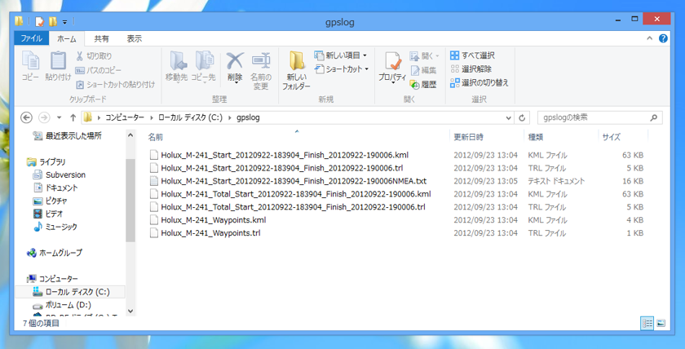Image resolution: width=685 pixels, height=349 pixels.
Task: Create a New folder (新しいフォルダー)
Action: (296, 70)
